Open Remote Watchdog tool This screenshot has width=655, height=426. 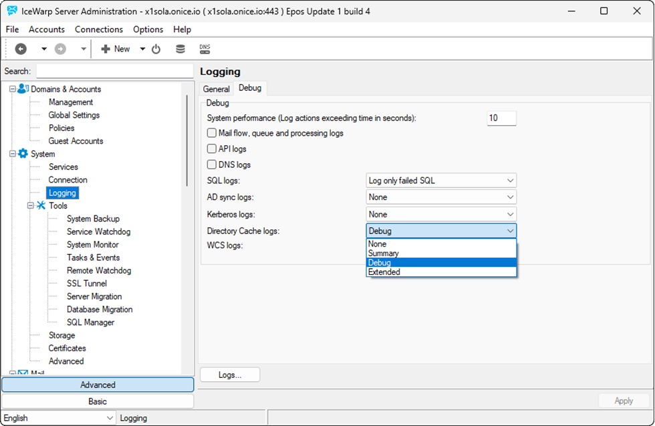(99, 270)
